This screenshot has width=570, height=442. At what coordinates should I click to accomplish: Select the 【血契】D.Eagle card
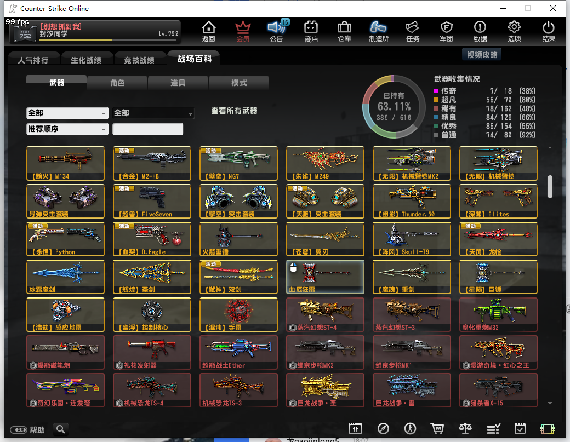[x=152, y=239]
